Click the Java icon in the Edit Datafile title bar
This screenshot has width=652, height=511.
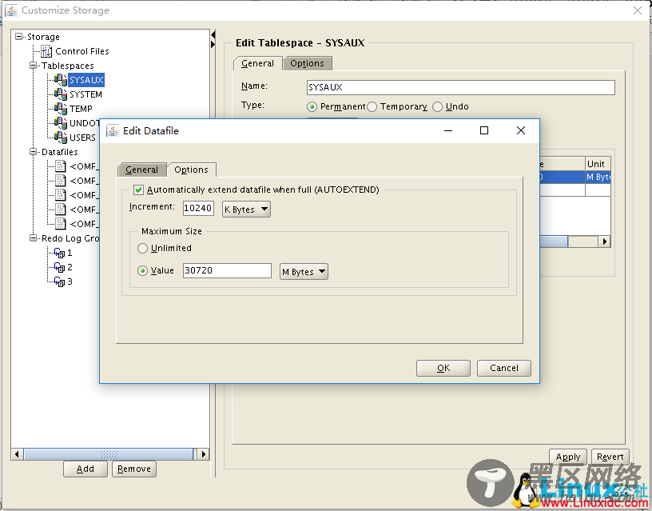(113, 130)
